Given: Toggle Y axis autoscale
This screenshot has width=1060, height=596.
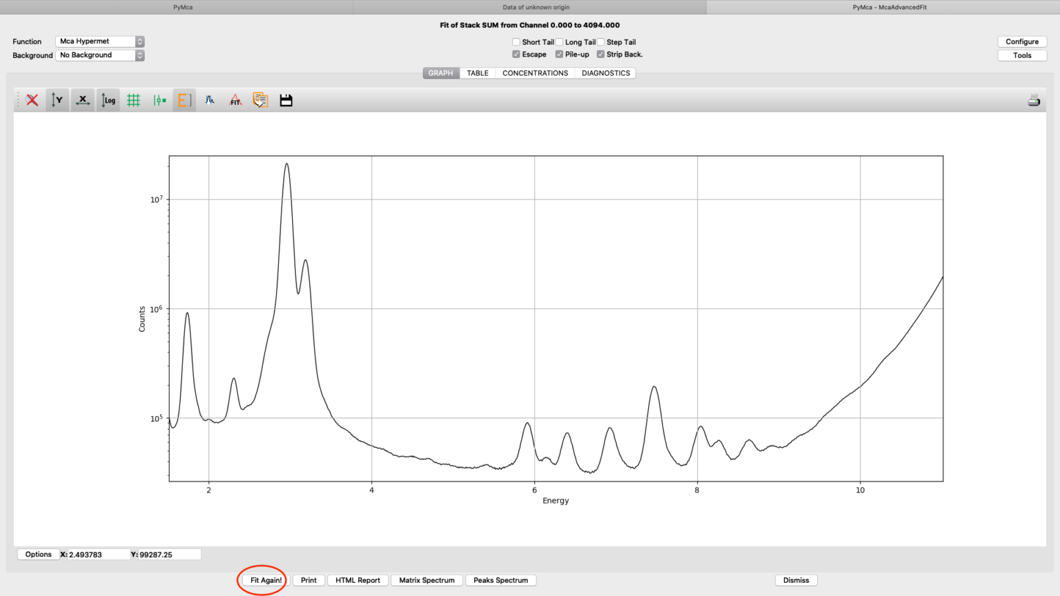Looking at the screenshot, I should [57, 99].
